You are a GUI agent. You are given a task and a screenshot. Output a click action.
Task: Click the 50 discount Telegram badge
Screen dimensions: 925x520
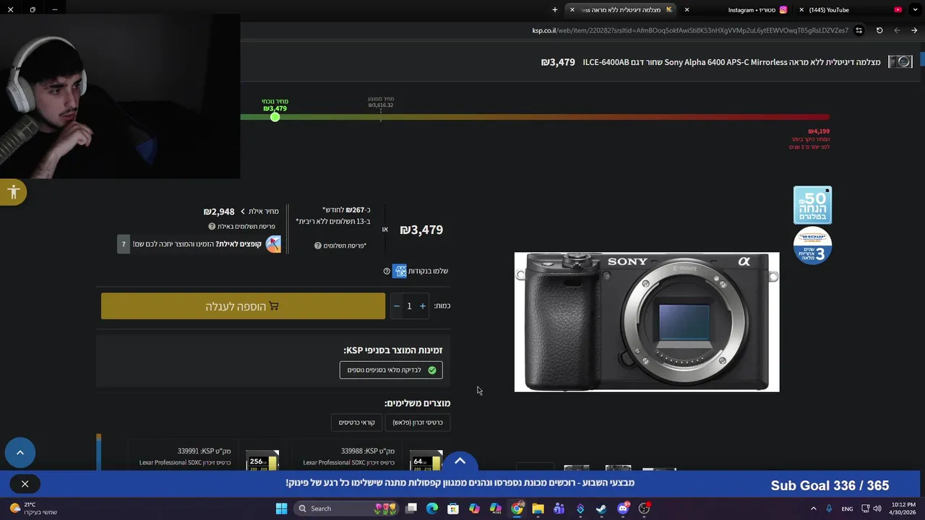(812, 205)
